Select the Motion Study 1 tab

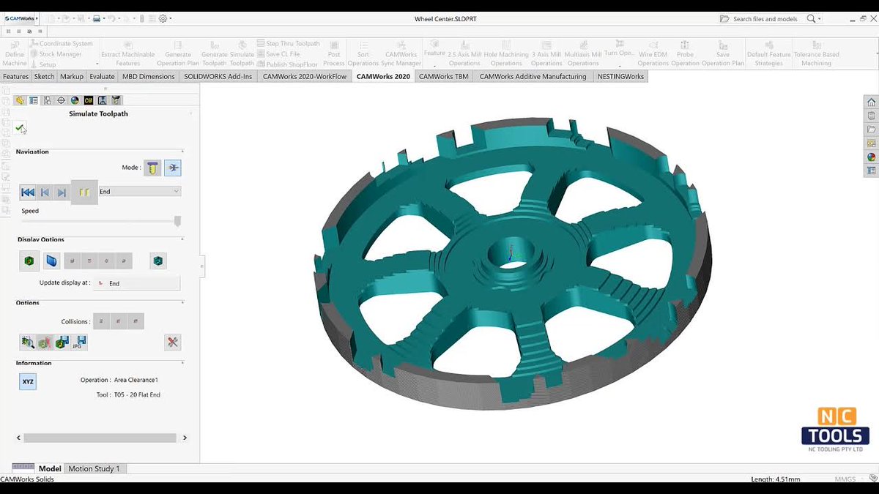(x=94, y=468)
